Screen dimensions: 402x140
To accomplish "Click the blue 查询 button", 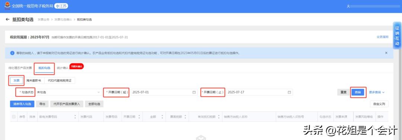I will pyautogui.click(x=358, y=92).
